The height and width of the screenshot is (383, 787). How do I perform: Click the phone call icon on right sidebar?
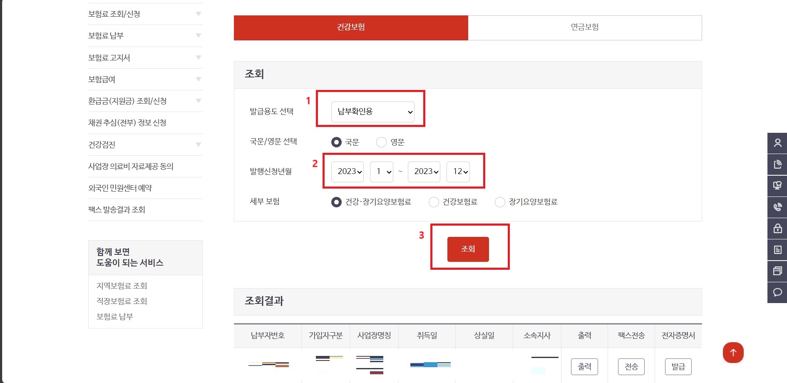[x=777, y=207]
